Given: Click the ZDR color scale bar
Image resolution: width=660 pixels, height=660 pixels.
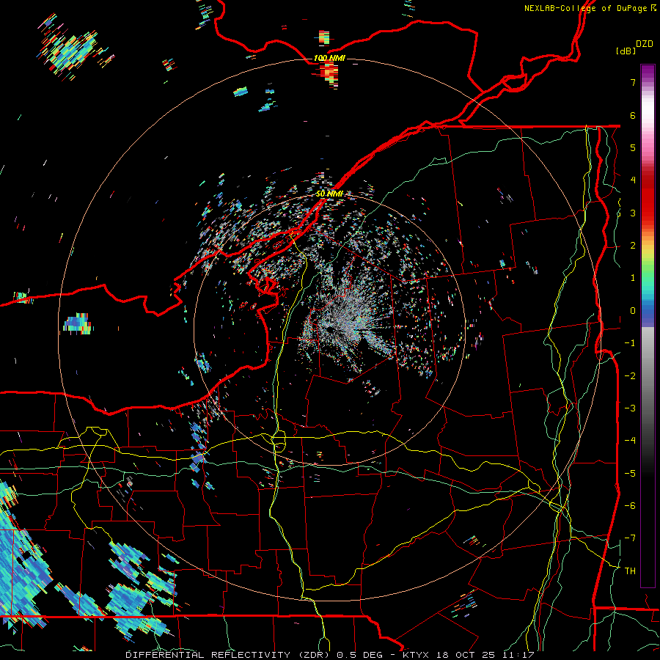Looking at the screenshot, I should pyautogui.click(x=648, y=326).
